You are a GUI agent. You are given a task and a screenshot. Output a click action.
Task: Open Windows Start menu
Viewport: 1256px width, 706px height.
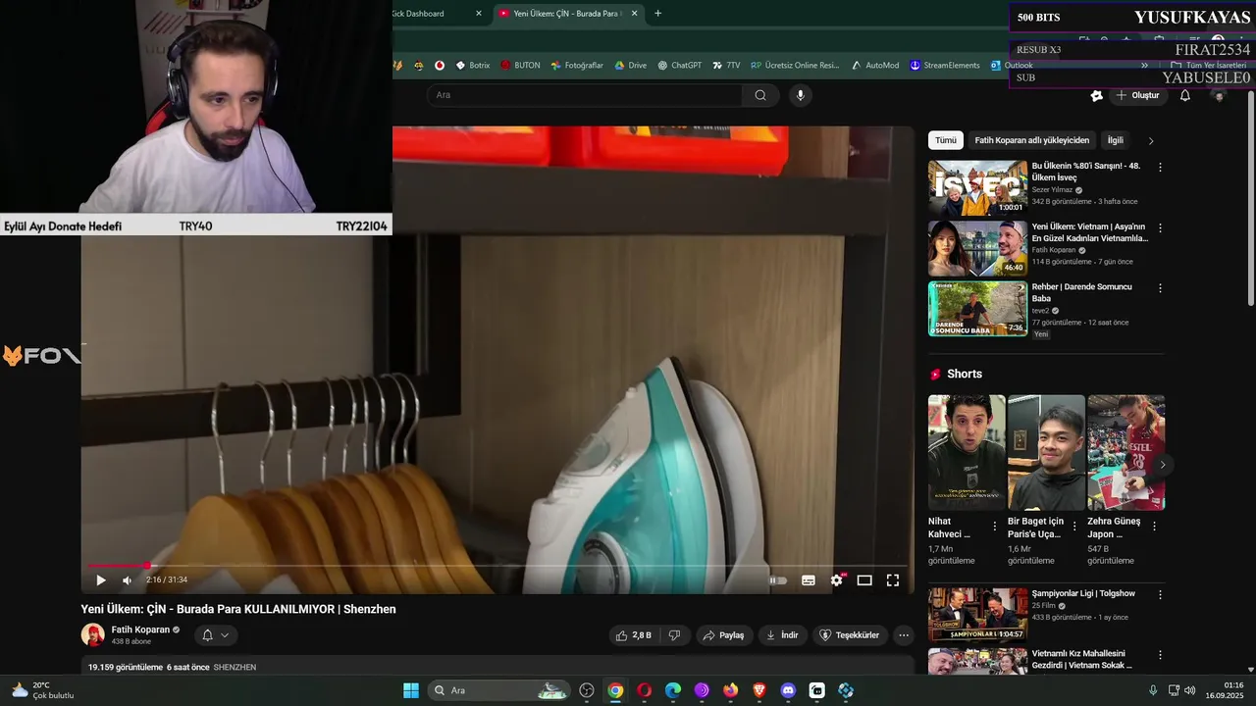[411, 690]
